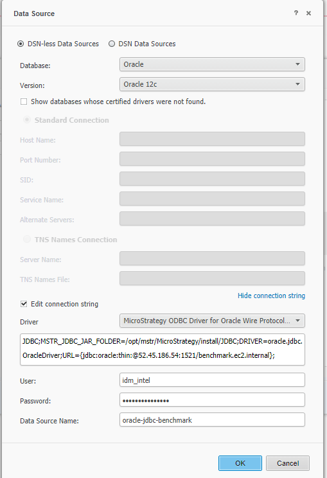
Task: Click inside the connection string text area
Action: pyautogui.click(x=163, y=350)
